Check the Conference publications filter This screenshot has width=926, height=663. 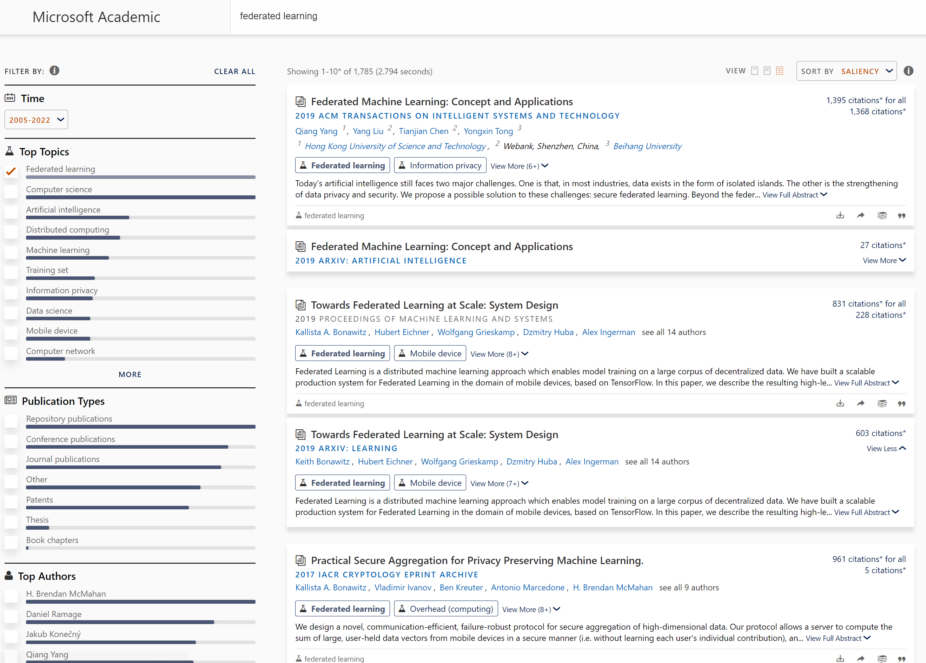(x=11, y=441)
